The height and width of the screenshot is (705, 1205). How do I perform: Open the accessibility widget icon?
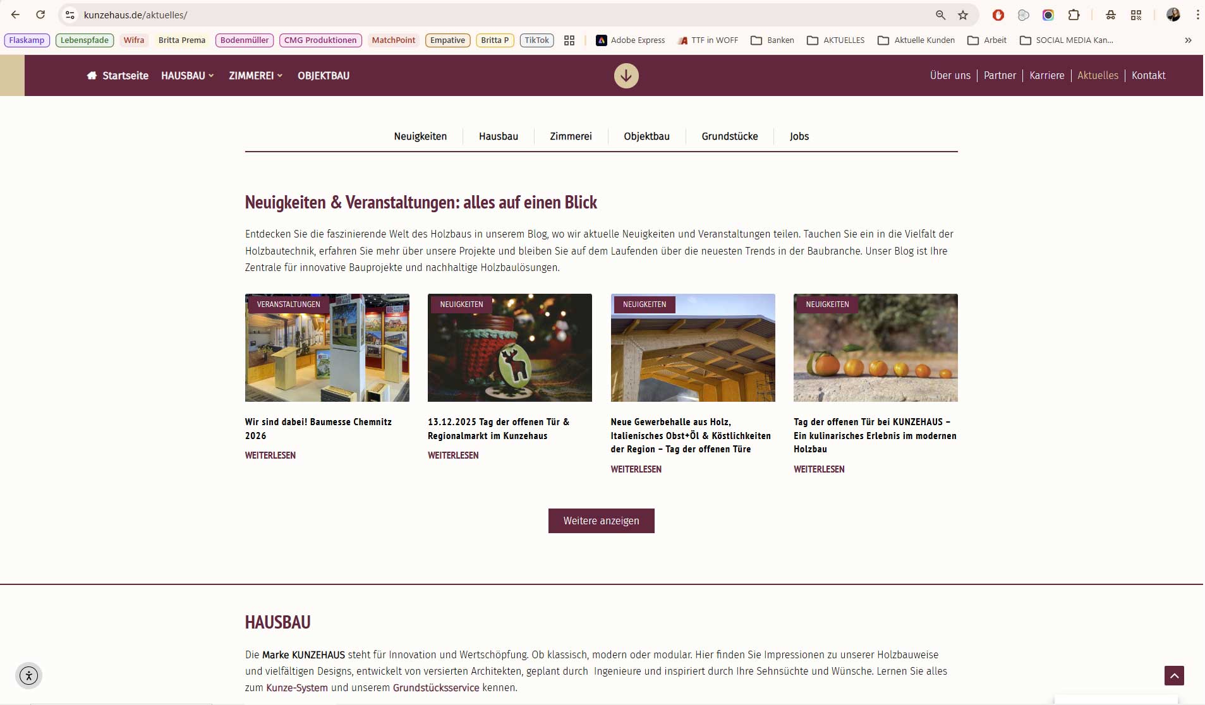pyautogui.click(x=29, y=675)
